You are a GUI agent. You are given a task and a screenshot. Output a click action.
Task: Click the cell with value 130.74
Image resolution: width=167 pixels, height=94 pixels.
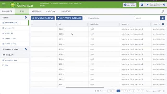pos(73,44)
